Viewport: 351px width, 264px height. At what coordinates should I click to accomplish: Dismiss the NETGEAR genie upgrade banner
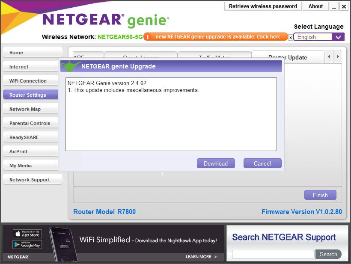(290, 37)
